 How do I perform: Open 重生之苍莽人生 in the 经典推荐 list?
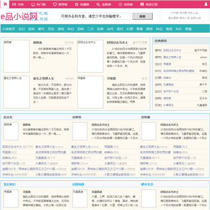click(x=172, y=57)
